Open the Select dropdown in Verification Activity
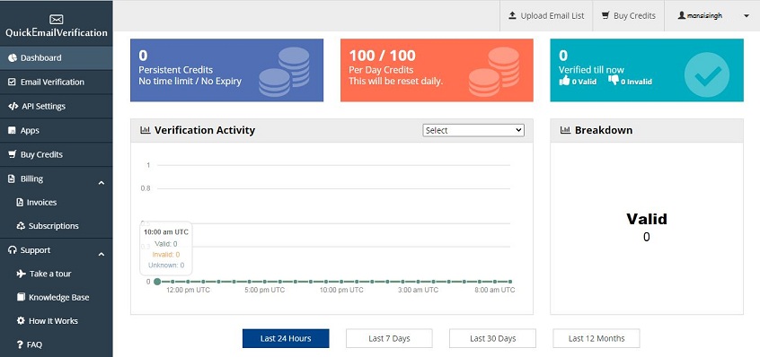This screenshot has width=760, height=357. (x=473, y=130)
